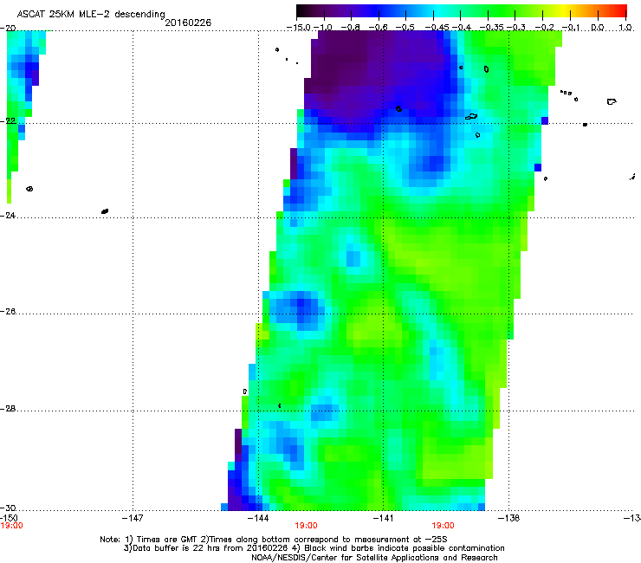This screenshot has height=563, width=641.
Task: Click the dark blue cell near -26 latitude
Action: pyautogui.click(x=301, y=303)
